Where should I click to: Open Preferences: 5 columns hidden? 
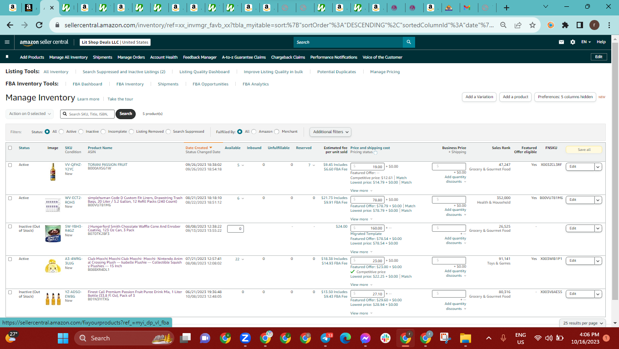click(565, 97)
